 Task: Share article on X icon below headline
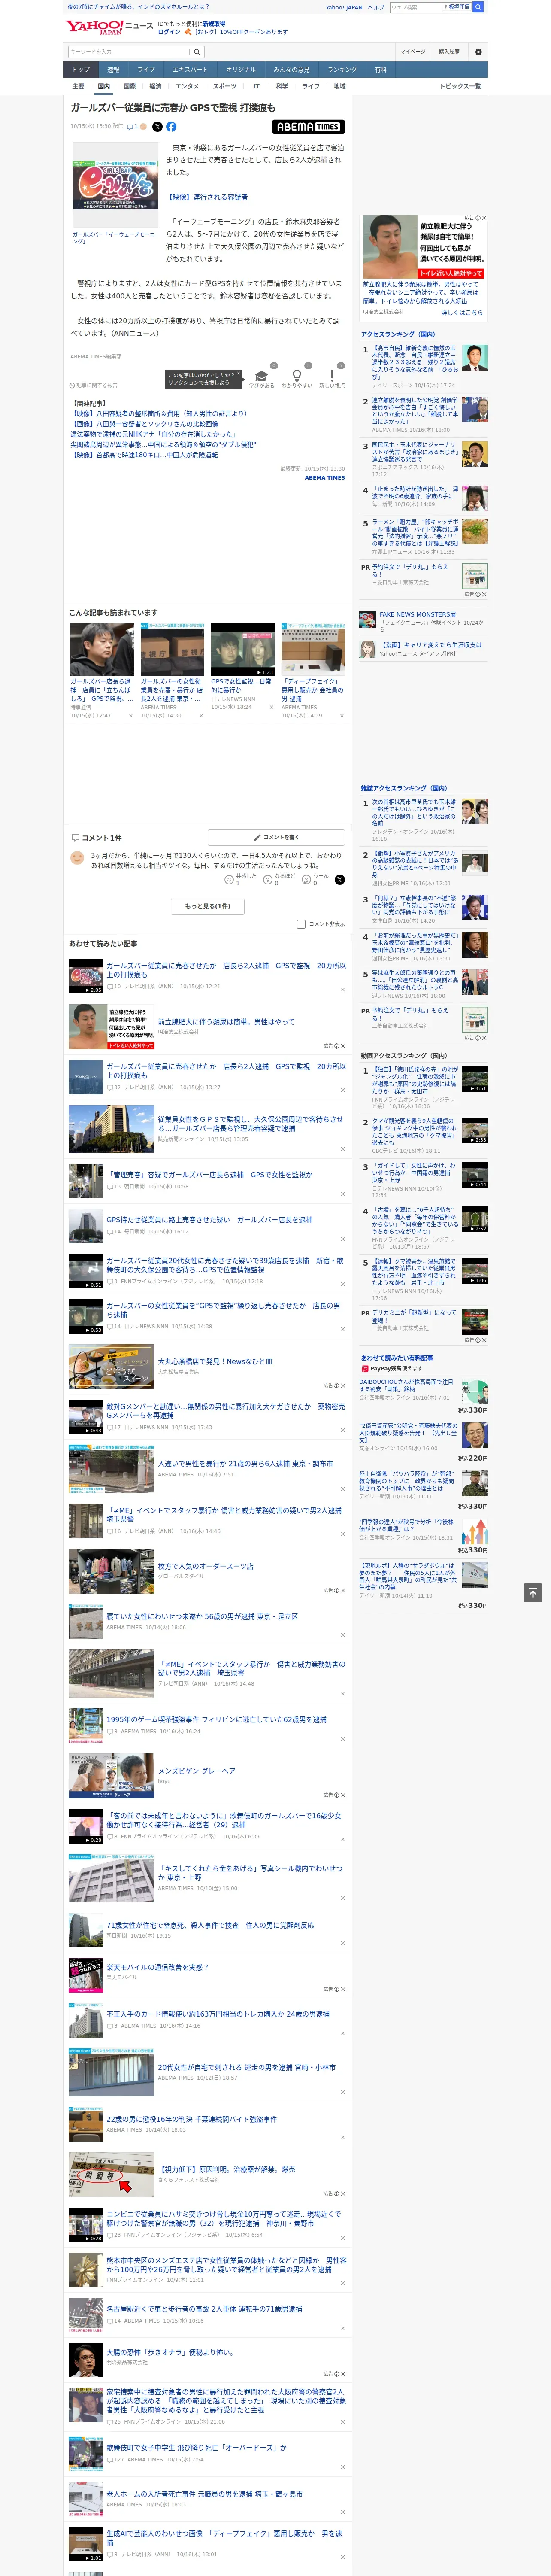pyautogui.click(x=157, y=127)
